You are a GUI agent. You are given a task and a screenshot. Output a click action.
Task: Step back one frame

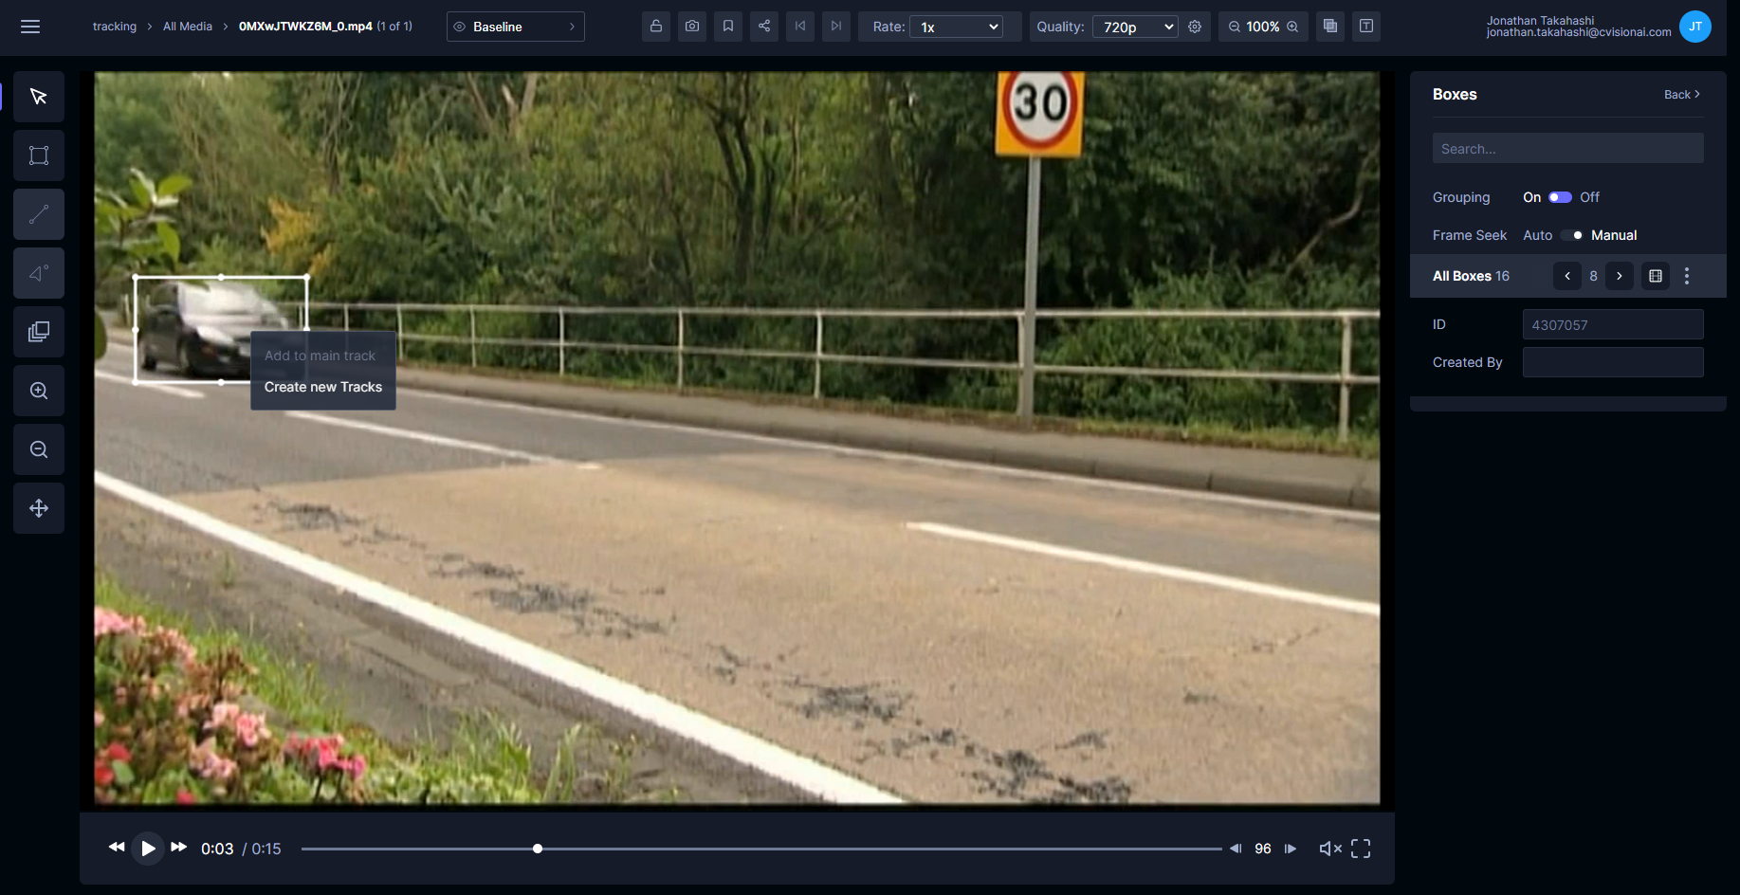click(x=1236, y=849)
